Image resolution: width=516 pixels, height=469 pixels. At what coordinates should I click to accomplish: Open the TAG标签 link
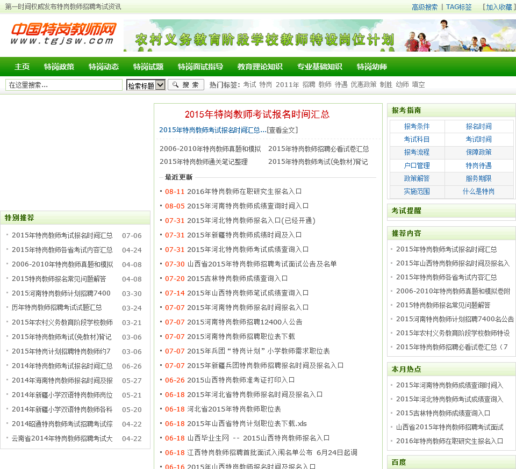click(x=458, y=7)
